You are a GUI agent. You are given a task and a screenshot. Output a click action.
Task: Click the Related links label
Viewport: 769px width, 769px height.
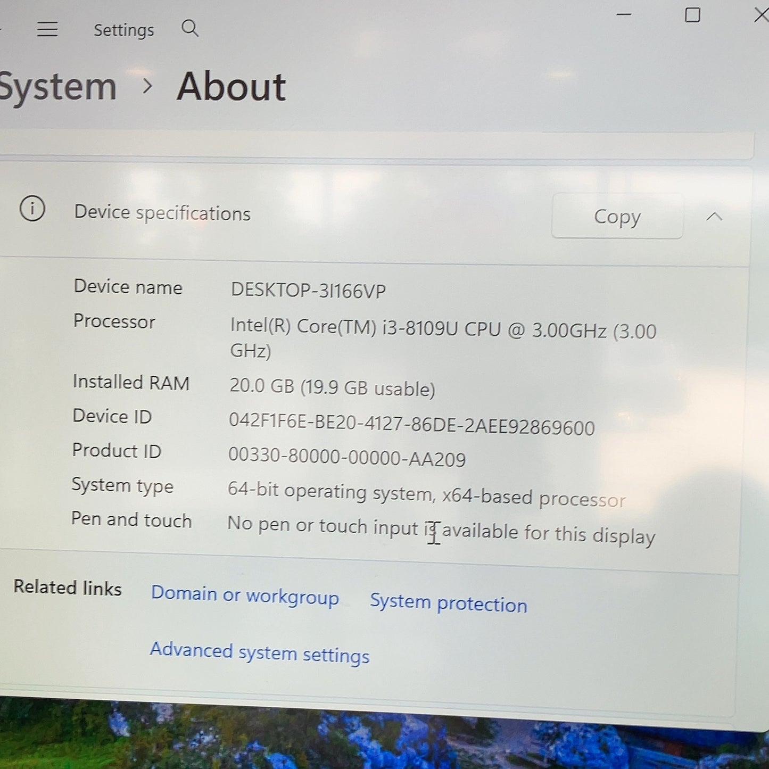point(68,588)
